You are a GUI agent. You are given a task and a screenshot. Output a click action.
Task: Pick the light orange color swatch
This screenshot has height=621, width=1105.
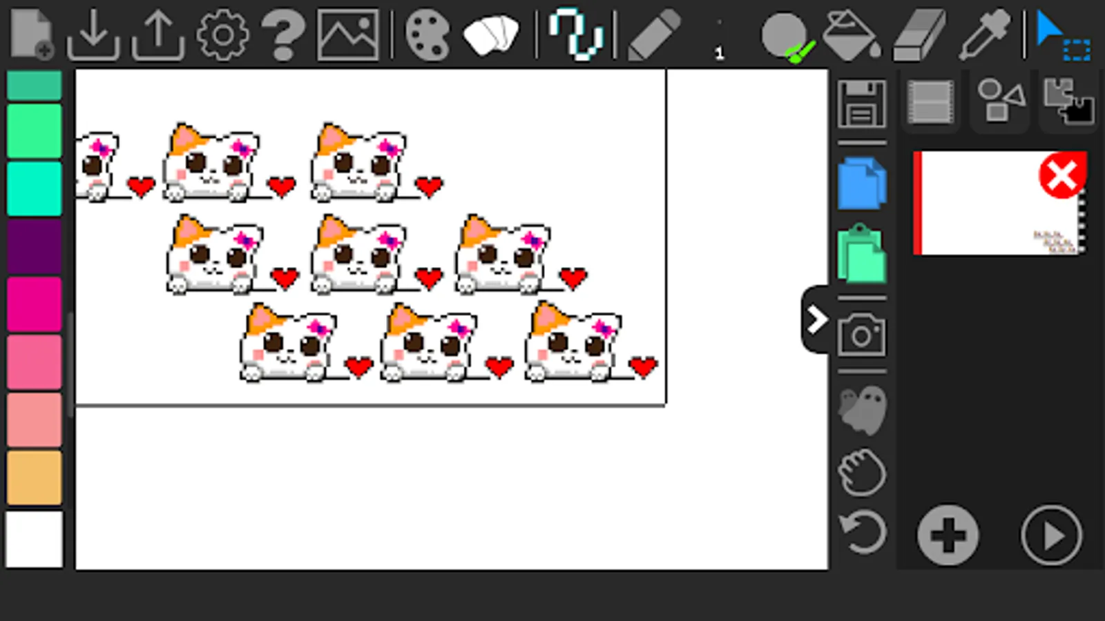click(34, 479)
